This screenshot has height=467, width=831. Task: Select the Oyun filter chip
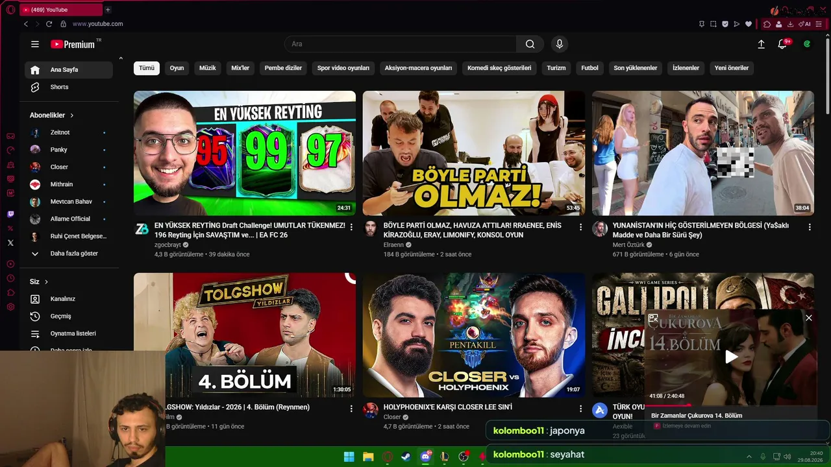coord(177,68)
